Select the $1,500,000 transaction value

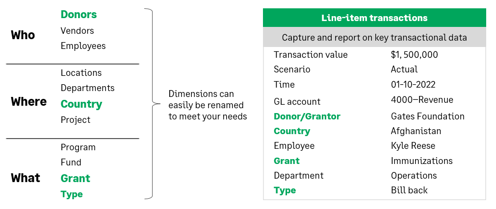click(x=414, y=55)
